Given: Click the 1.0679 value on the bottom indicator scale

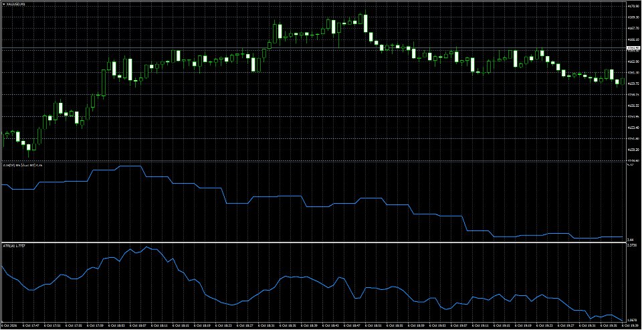Looking at the screenshot, I should click(x=632, y=320).
